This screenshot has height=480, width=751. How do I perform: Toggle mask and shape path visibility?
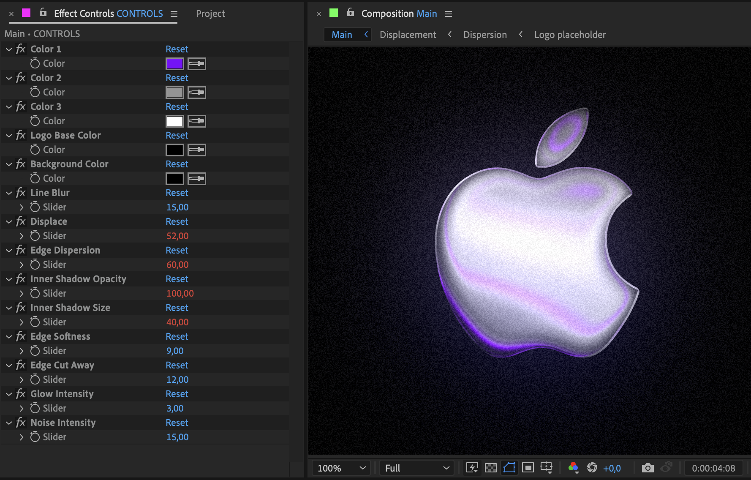click(509, 467)
